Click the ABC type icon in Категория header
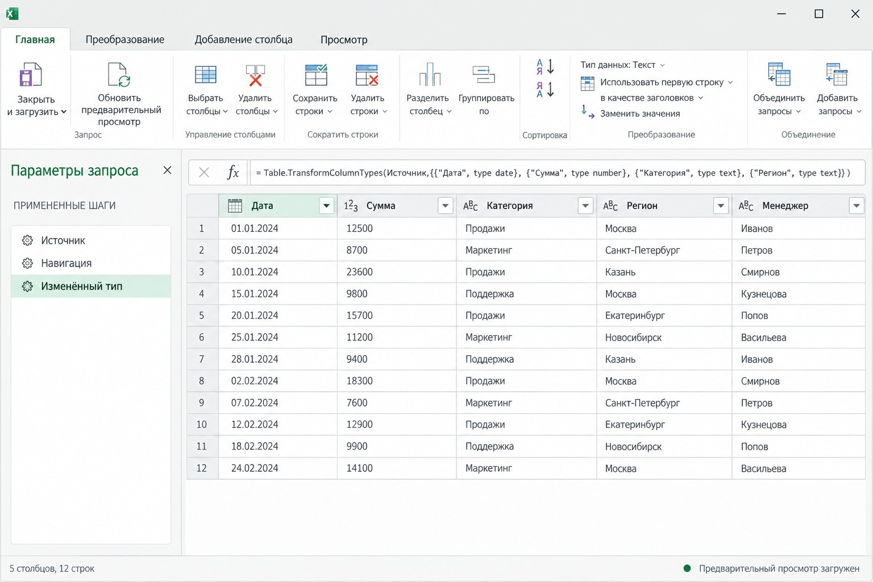The height and width of the screenshot is (582, 873). click(x=471, y=206)
